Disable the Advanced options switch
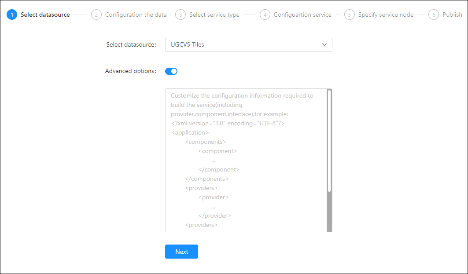468x274 pixels. pos(171,71)
